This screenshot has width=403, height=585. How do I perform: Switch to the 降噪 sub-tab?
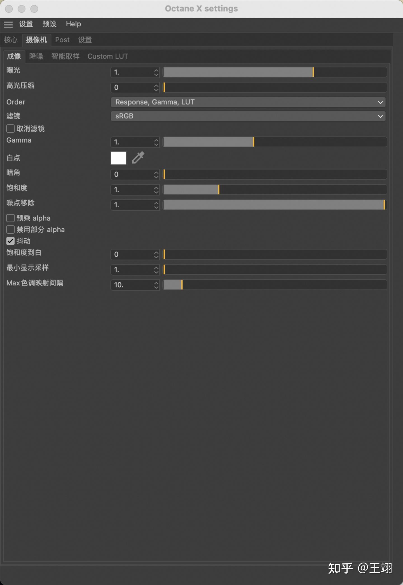[x=36, y=56]
